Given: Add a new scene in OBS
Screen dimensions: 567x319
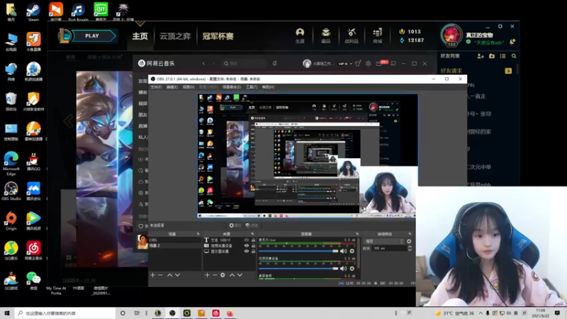Looking at the screenshot, I should tap(152, 275).
